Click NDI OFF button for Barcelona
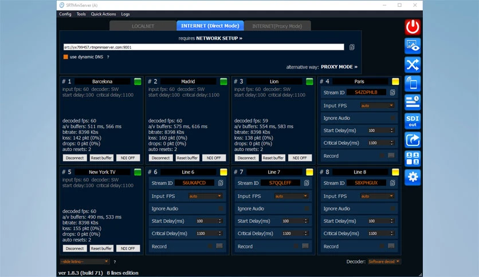The height and width of the screenshot is (277, 479). pyautogui.click(x=128, y=158)
